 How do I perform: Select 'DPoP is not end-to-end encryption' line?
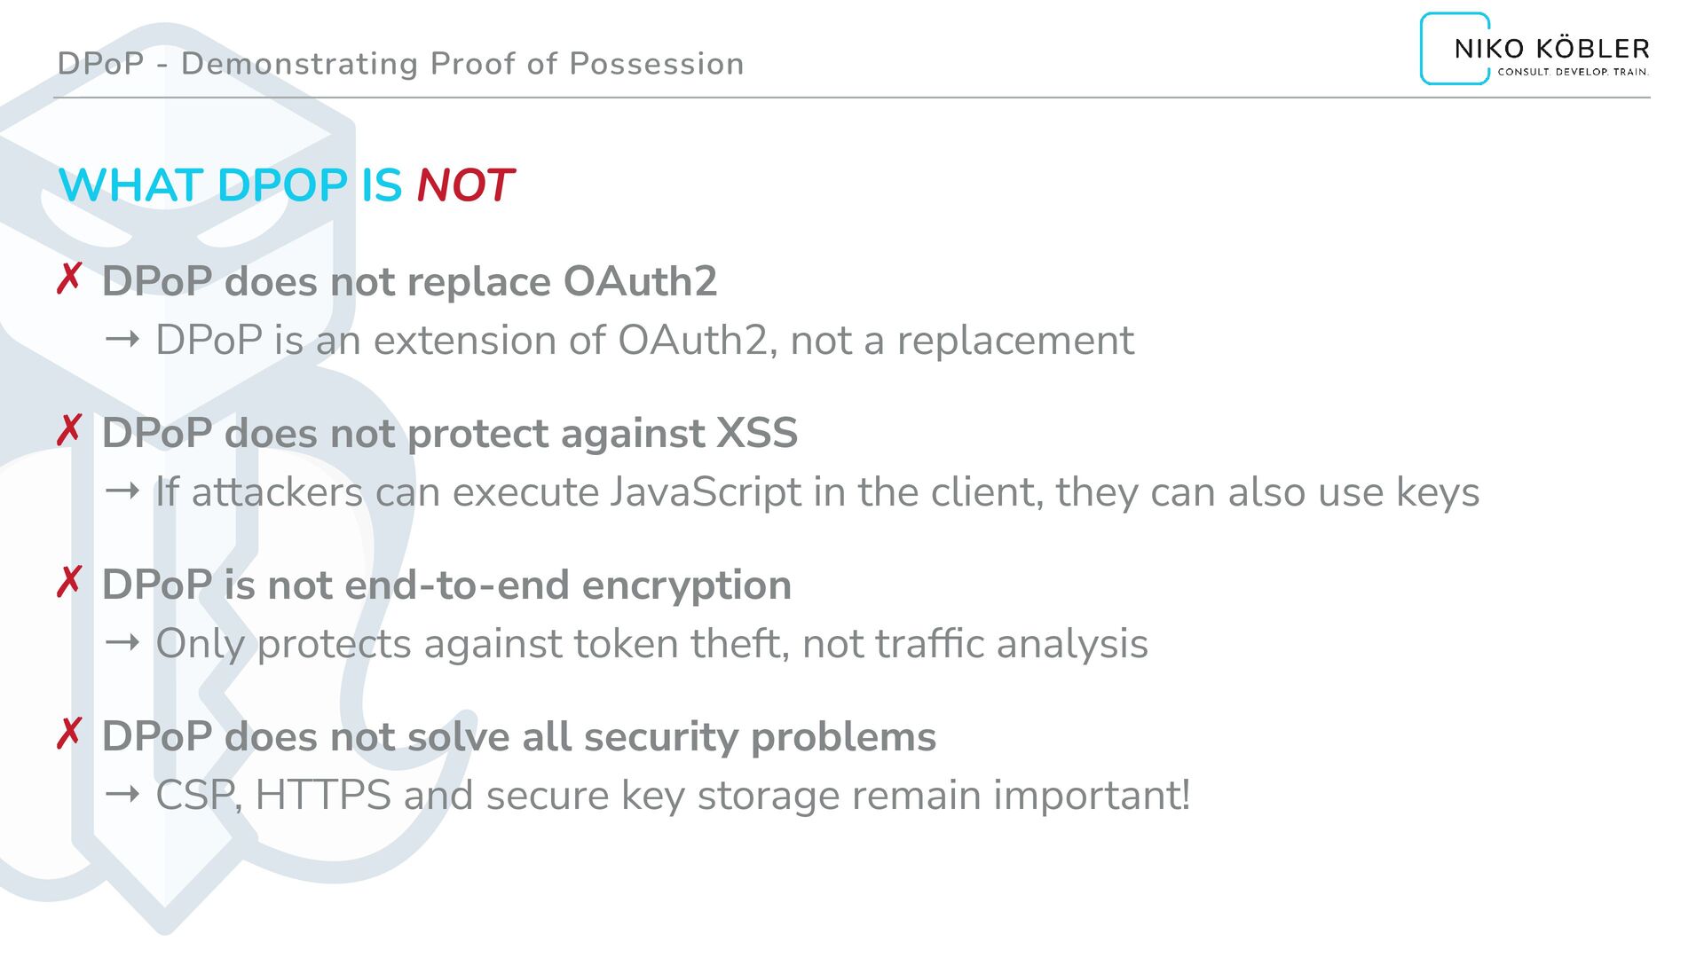446,585
